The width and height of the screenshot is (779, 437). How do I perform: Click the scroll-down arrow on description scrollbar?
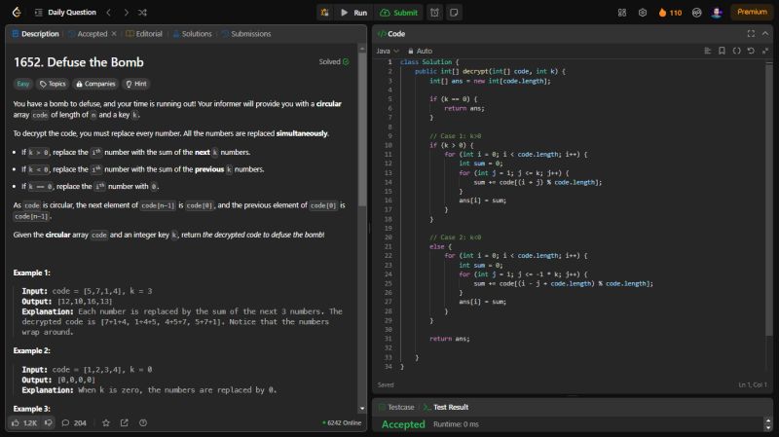click(361, 408)
